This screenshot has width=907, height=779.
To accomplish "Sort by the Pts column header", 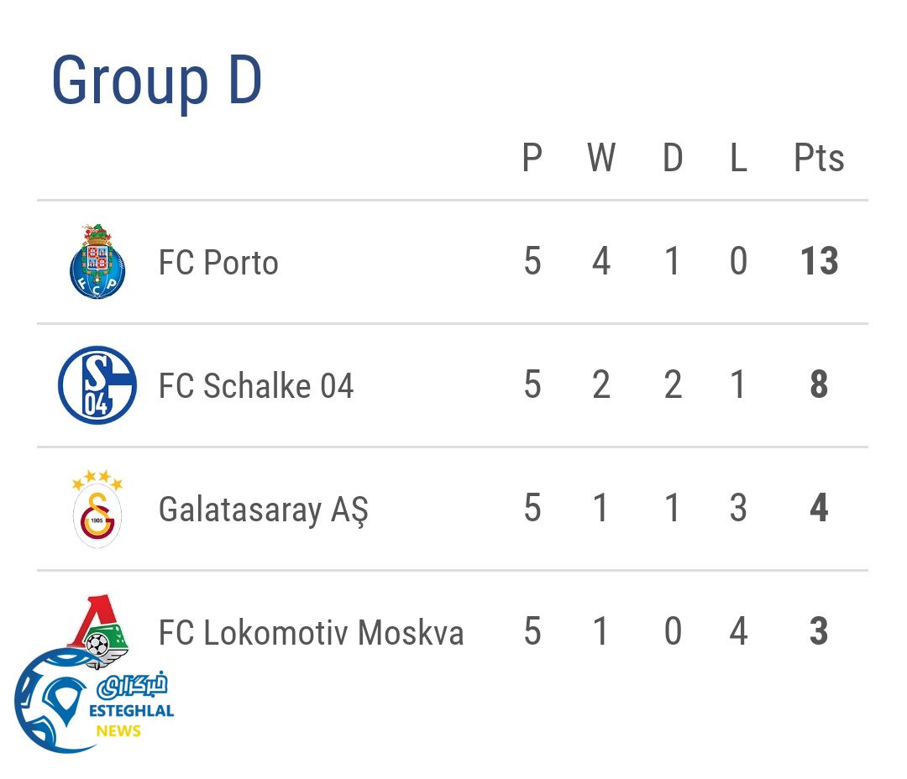I will [819, 158].
